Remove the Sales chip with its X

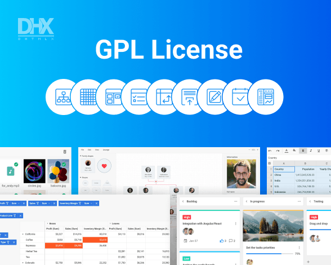coord(54,203)
